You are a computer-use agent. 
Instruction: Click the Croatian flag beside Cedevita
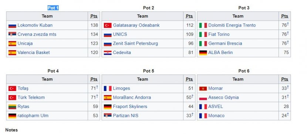click(108, 53)
